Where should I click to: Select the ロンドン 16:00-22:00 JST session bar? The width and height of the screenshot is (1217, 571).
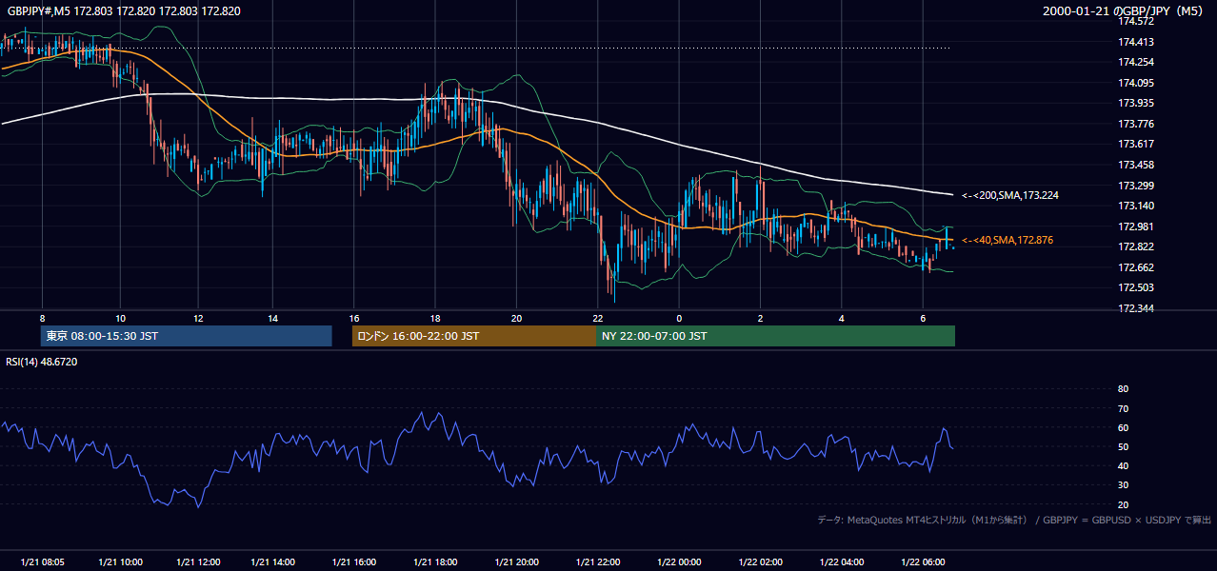[473, 336]
